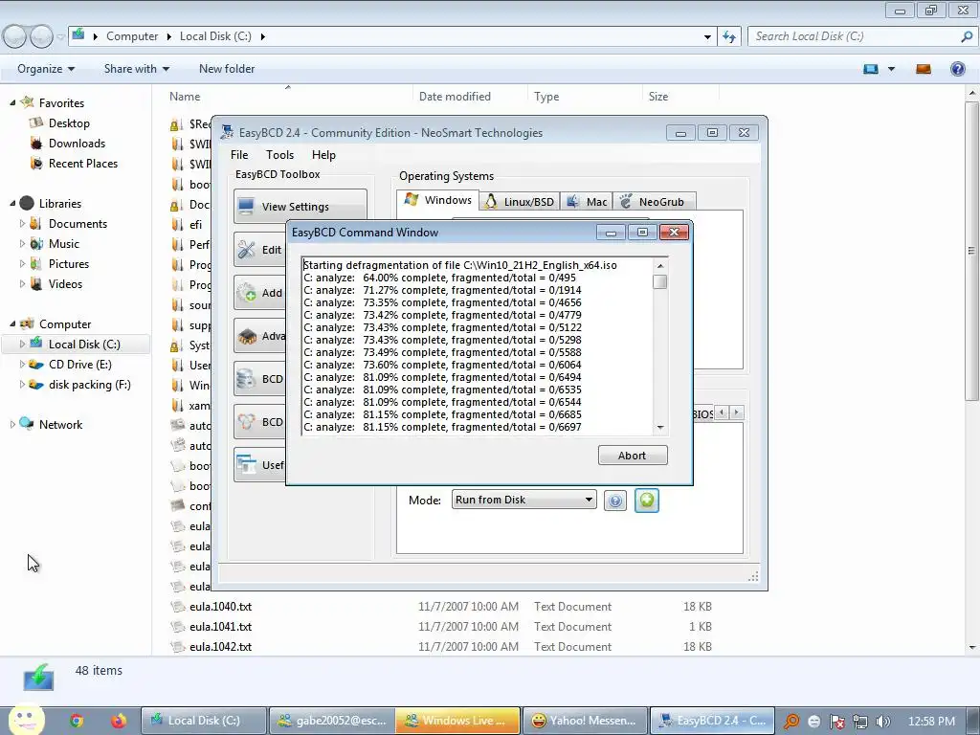
Task: Click the Add New Entry toolbox icon
Action: coord(246,293)
